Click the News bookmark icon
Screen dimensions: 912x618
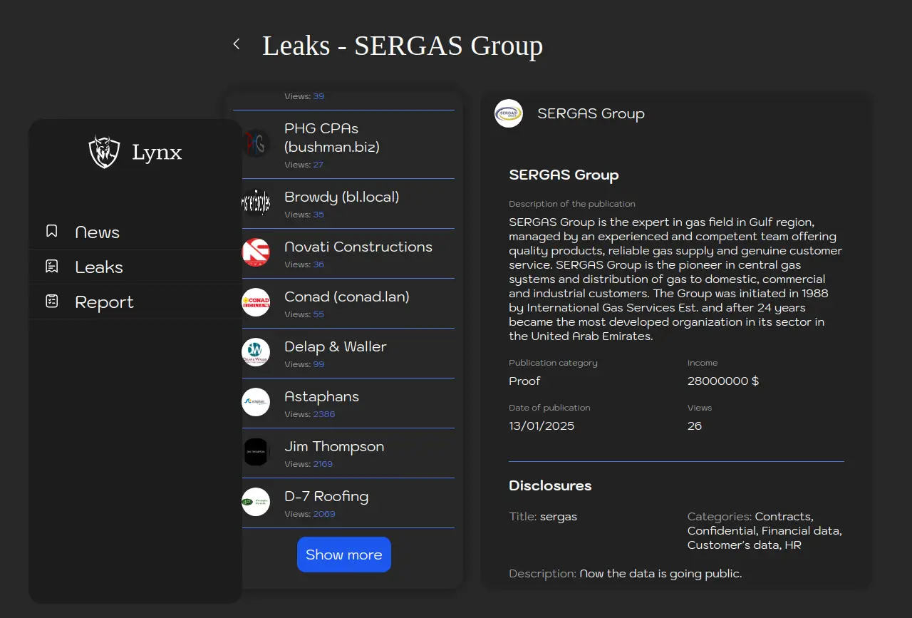coord(51,232)
